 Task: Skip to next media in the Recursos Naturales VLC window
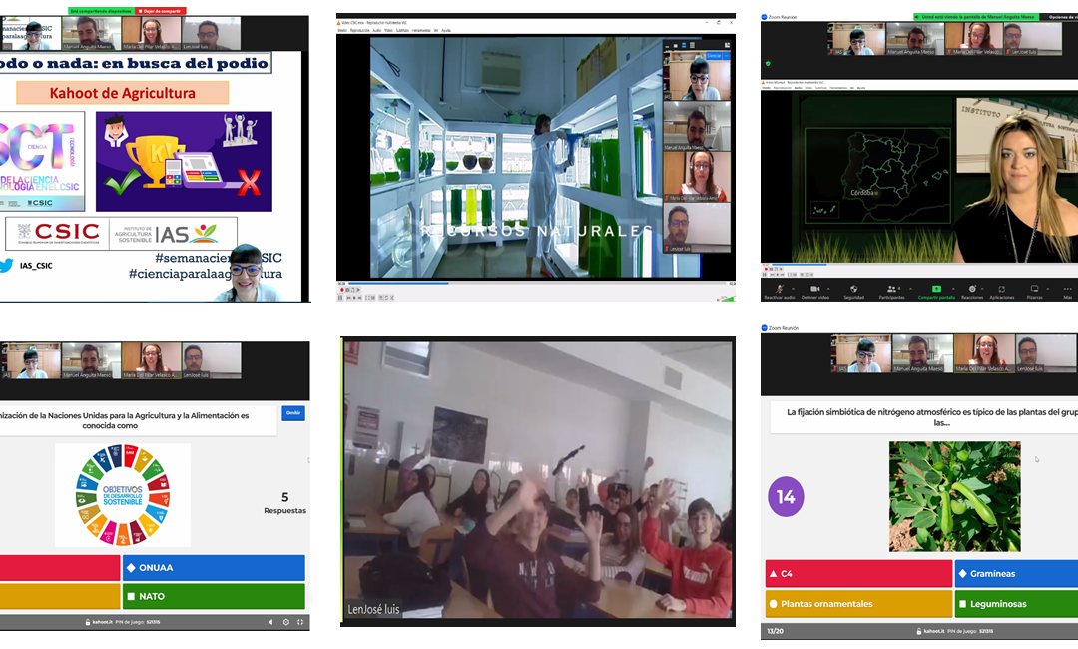click(x=359, y=298)
